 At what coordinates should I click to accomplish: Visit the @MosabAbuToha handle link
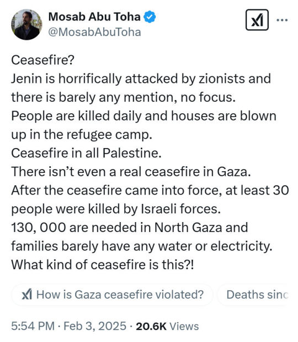tap(94, 32)
